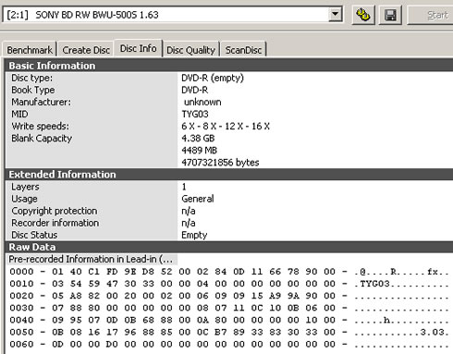Click the floppy disk save icon
453x354 pixels.
click(390, 15)
